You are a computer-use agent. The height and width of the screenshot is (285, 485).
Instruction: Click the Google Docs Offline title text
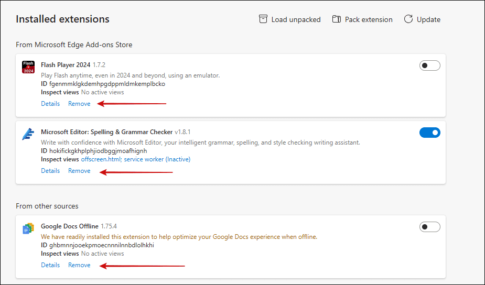pos(70,226)
